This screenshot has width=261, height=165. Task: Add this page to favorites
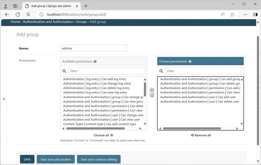coord(232,14)
